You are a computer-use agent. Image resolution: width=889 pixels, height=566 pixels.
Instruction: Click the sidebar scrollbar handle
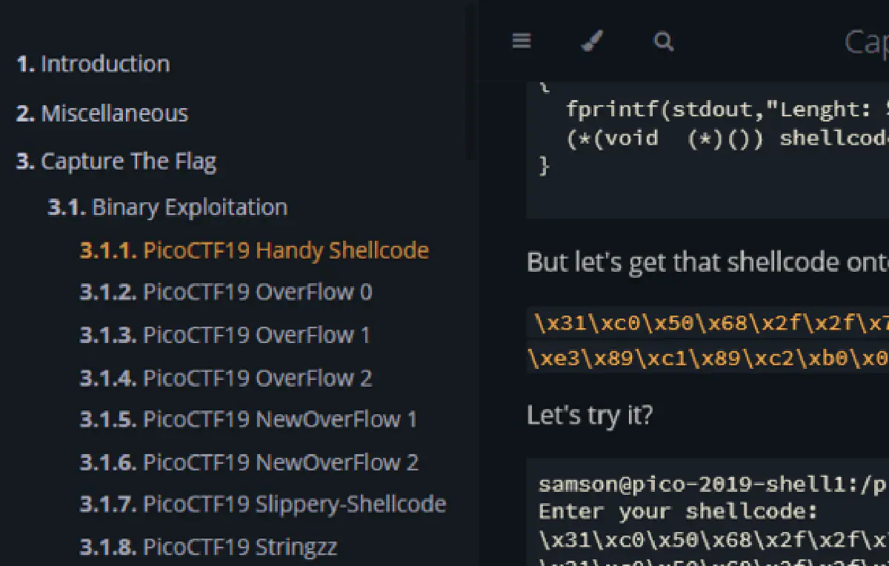(471, 81)
